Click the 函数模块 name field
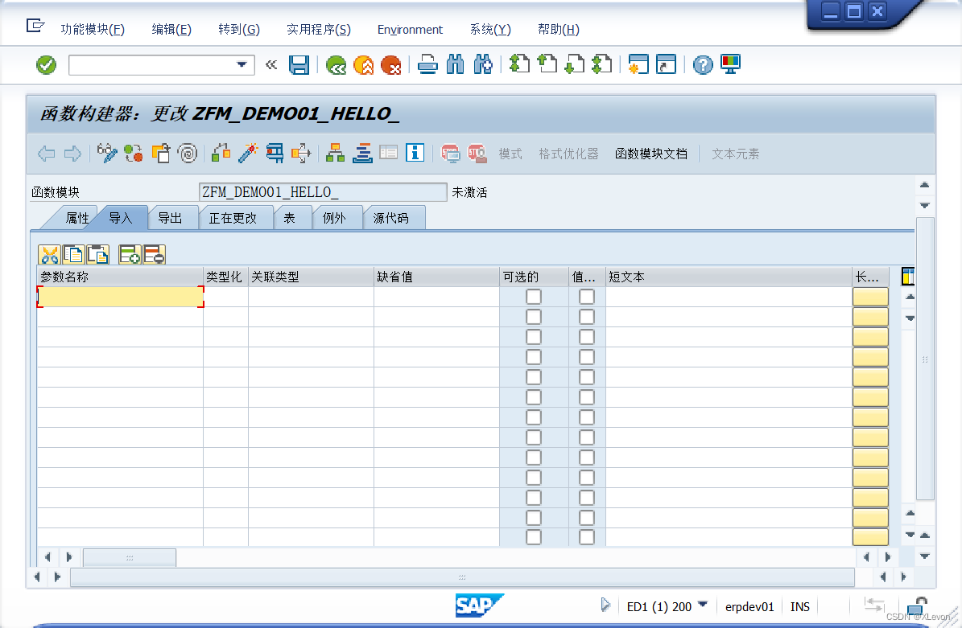The image size is (962, 628). pyautogui.click(x=323, y=192)
